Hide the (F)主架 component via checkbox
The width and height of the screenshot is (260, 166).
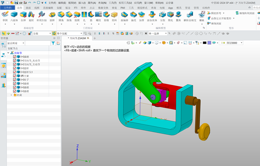pyautogui.click(x=14, y=76)
